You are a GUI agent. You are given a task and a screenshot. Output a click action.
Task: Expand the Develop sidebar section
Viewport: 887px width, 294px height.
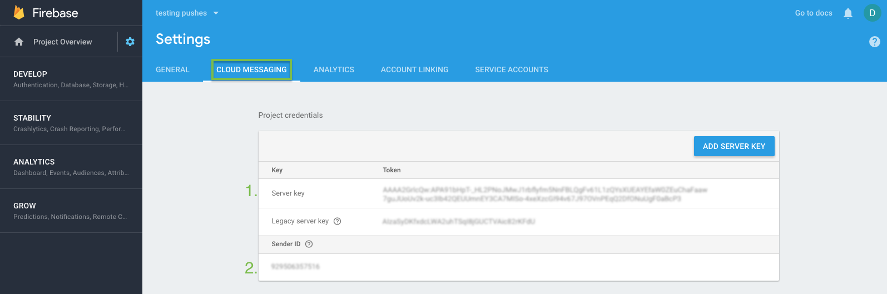click(71, 79)
